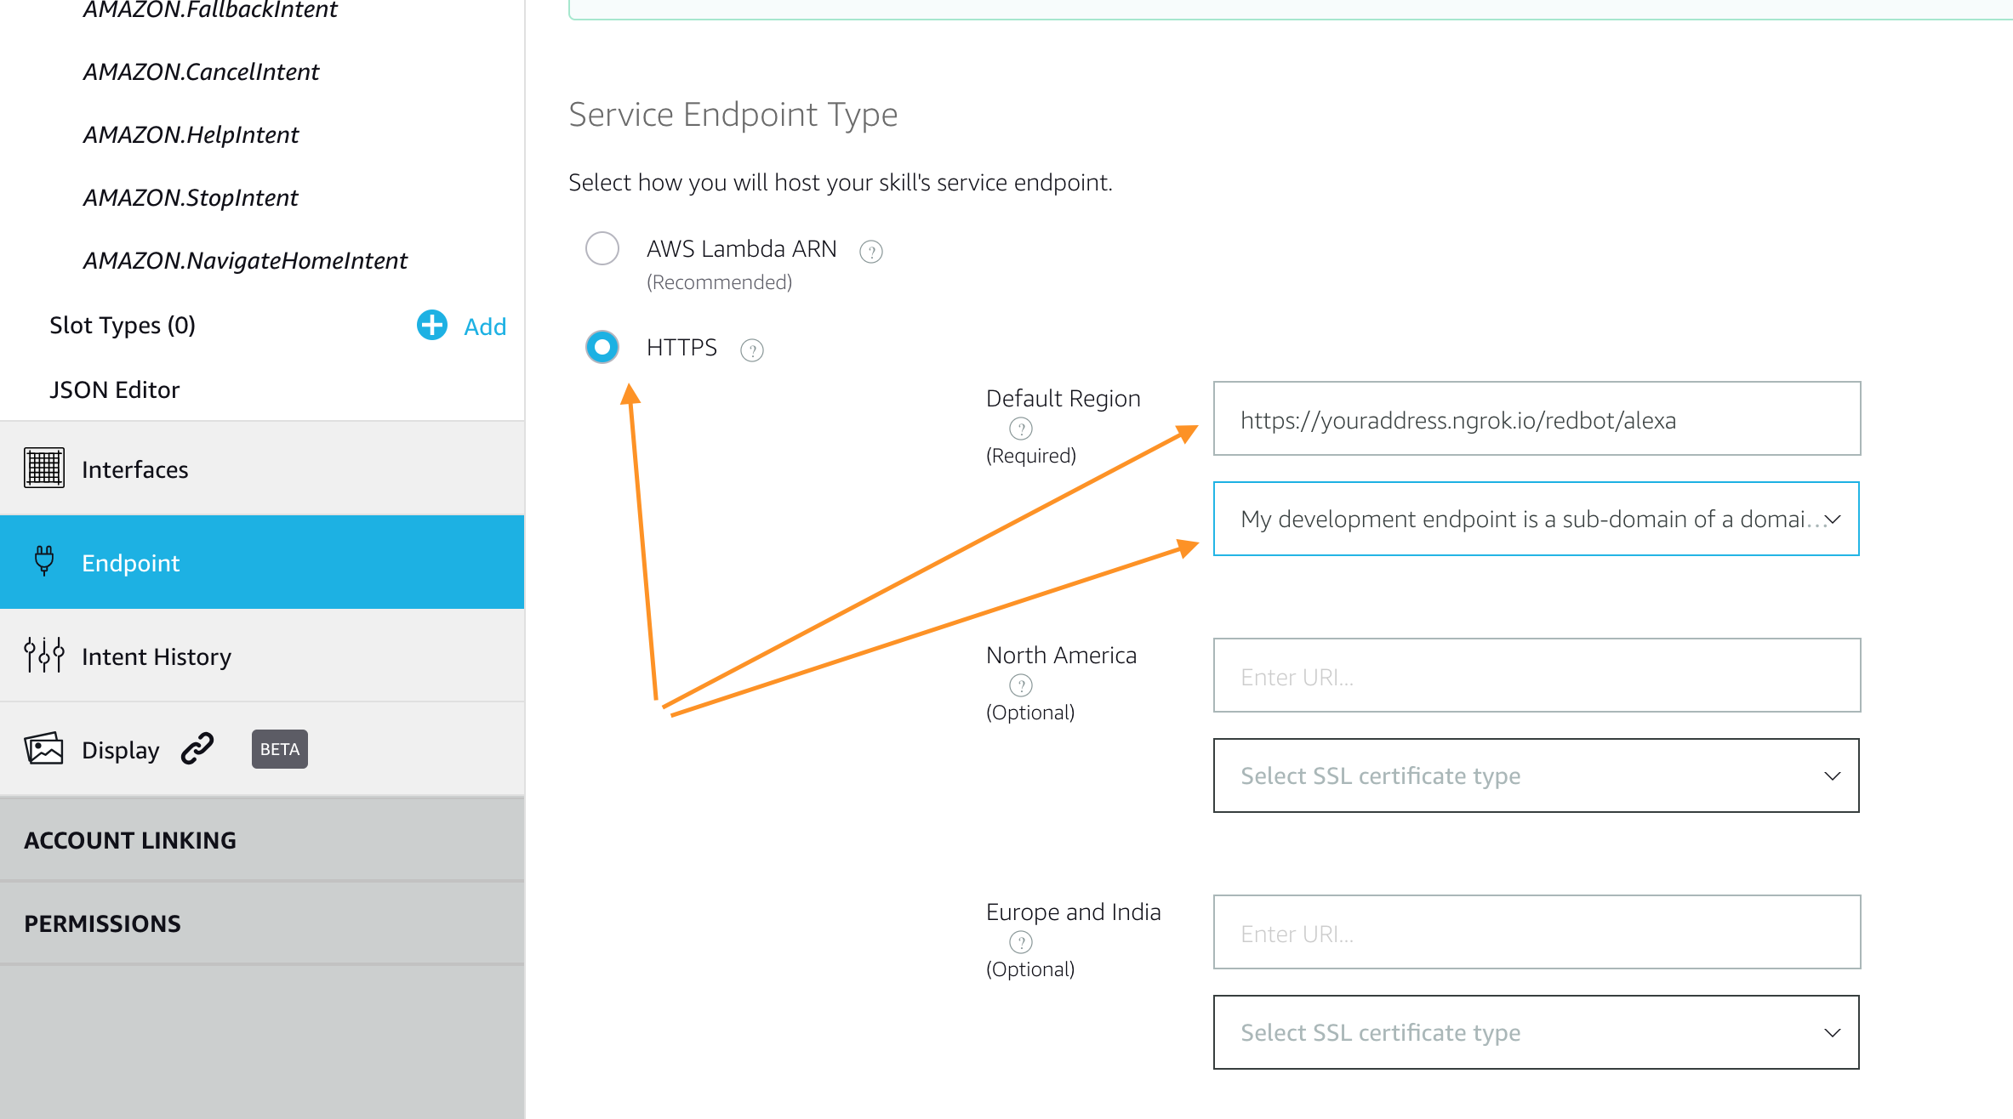
Task: Click the Intent History sliders icon
Action: click(44, 656)
